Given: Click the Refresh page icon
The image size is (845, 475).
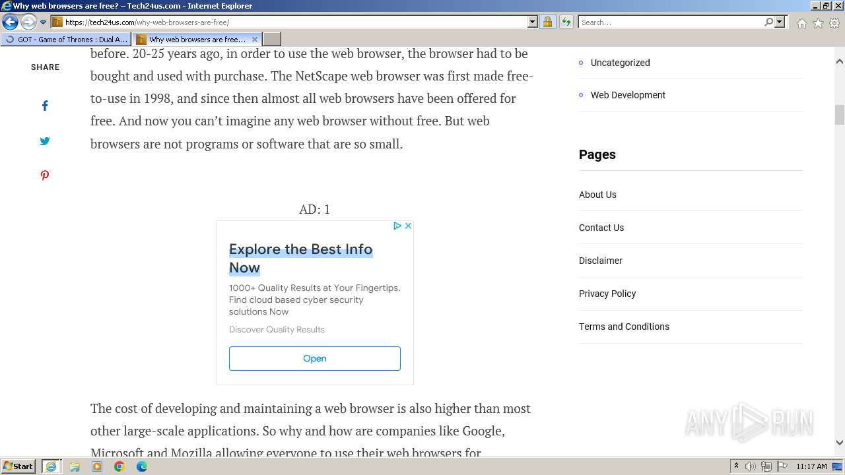Looking at the screenshot, I should (566, 22).
